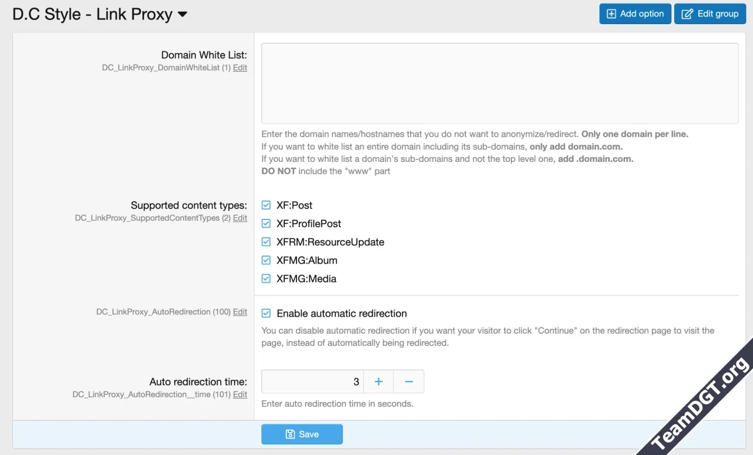Click the auto redirection time number field
The height and width of the screenshot is (455, 753).
click(312, 382)
